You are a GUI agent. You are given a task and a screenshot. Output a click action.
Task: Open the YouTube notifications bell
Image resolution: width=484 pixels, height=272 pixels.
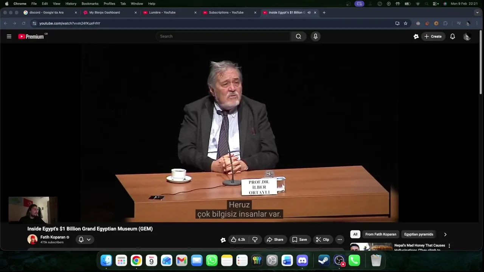(x=452, y=36)
